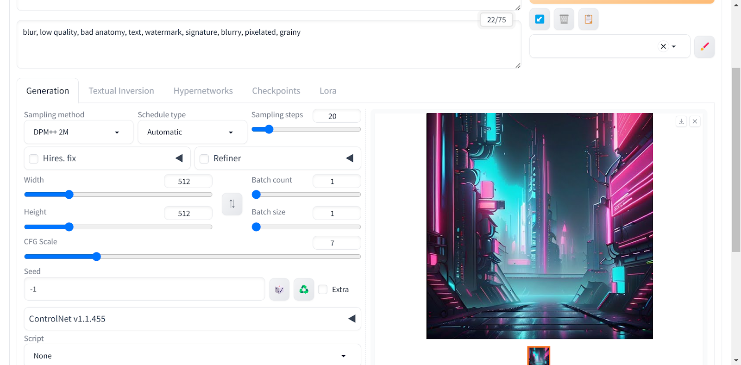Click the Seed input field
The image size is (741, 365).
(144, 289)
